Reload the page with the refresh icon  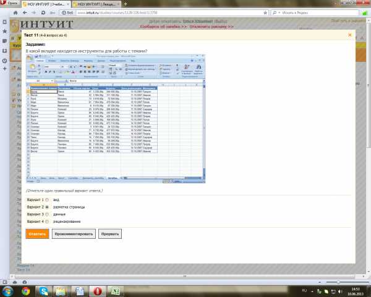[x=43, y=12]
